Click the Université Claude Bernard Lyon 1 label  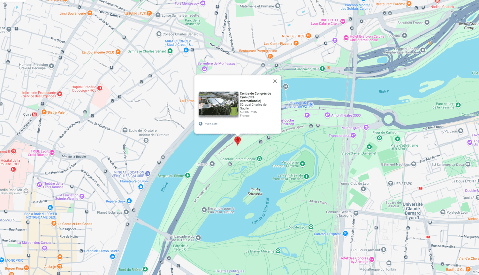click(413, 211)
